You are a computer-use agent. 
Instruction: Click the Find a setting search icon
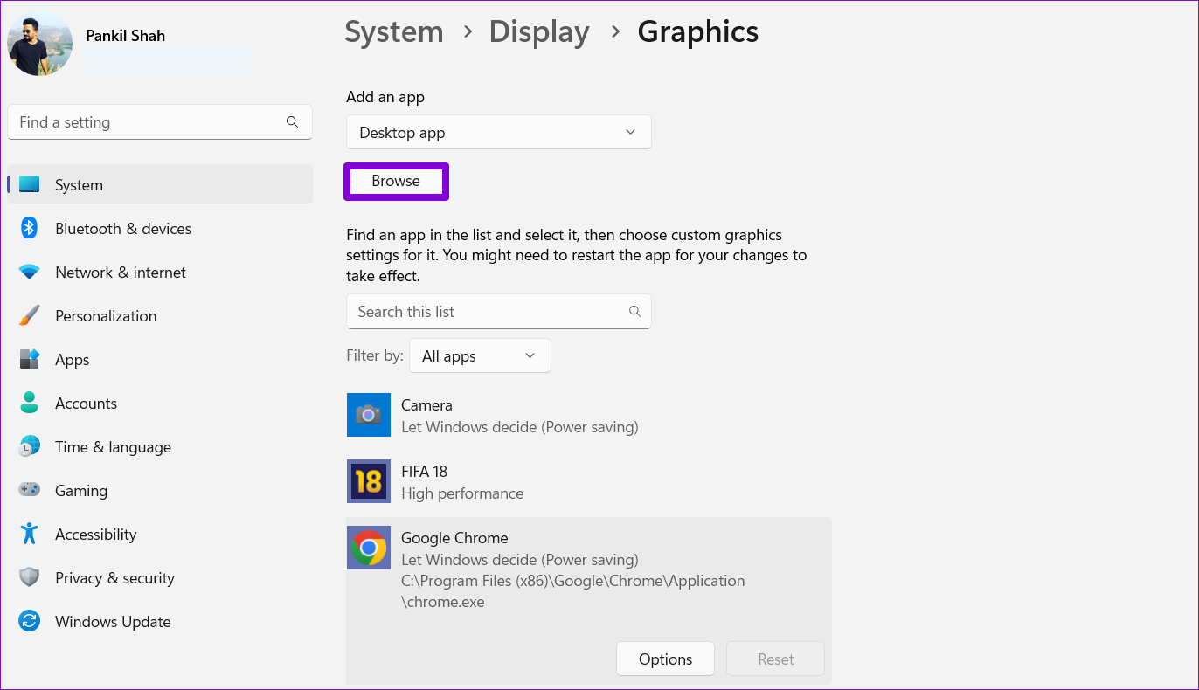(293, 122)
